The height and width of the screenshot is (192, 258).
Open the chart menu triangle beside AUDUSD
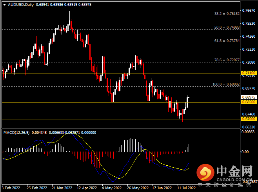point(5,5)
